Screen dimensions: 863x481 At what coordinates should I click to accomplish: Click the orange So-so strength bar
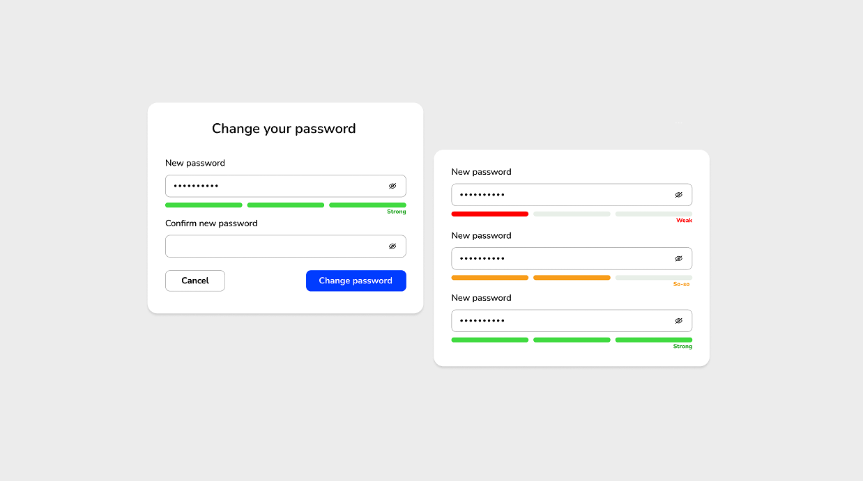point(490,277)
